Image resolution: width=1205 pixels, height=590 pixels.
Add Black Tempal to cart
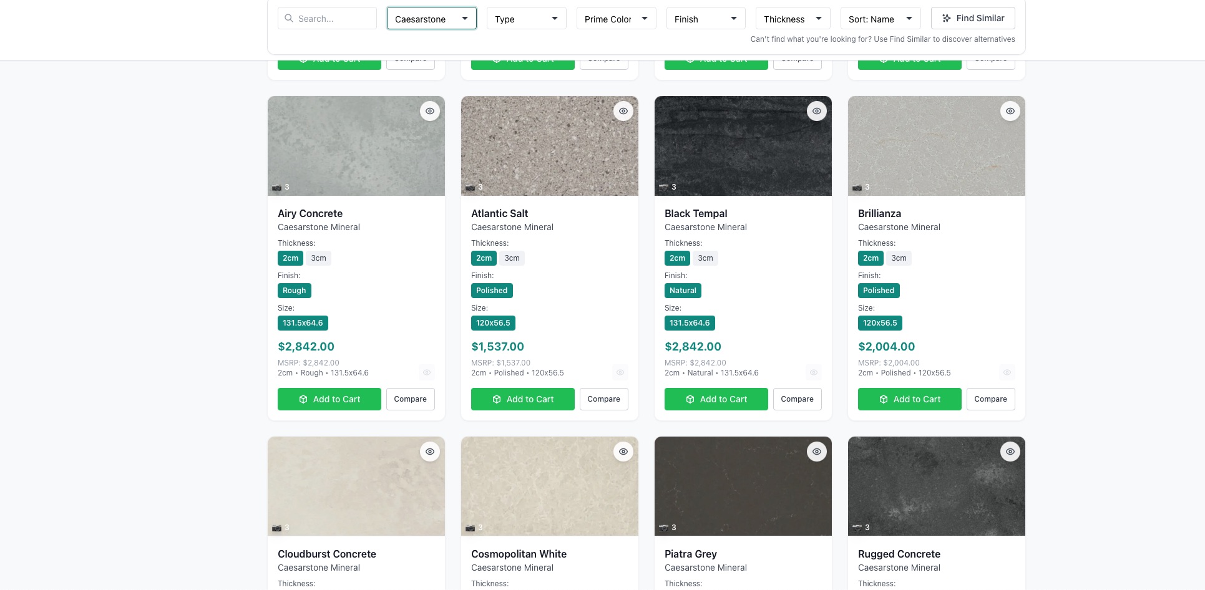tap(716, 399)
